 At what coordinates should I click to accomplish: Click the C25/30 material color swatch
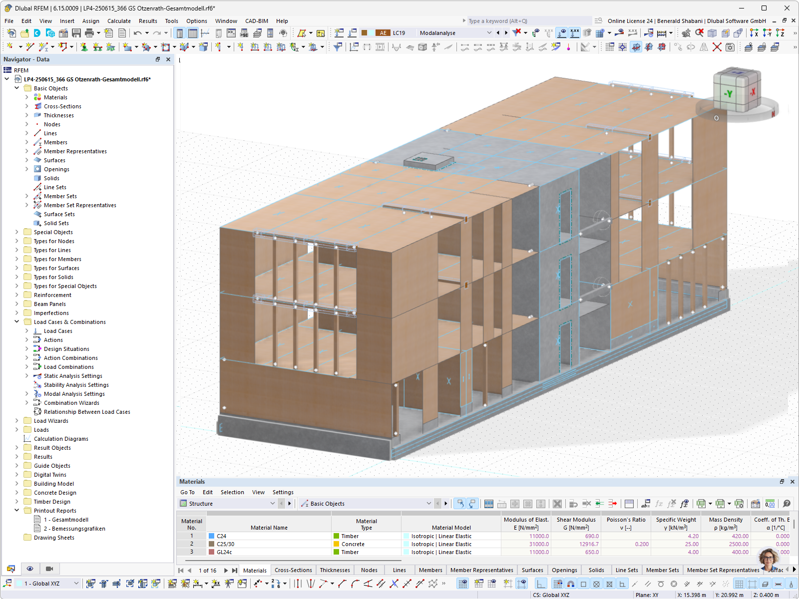[x=212, y=544]
